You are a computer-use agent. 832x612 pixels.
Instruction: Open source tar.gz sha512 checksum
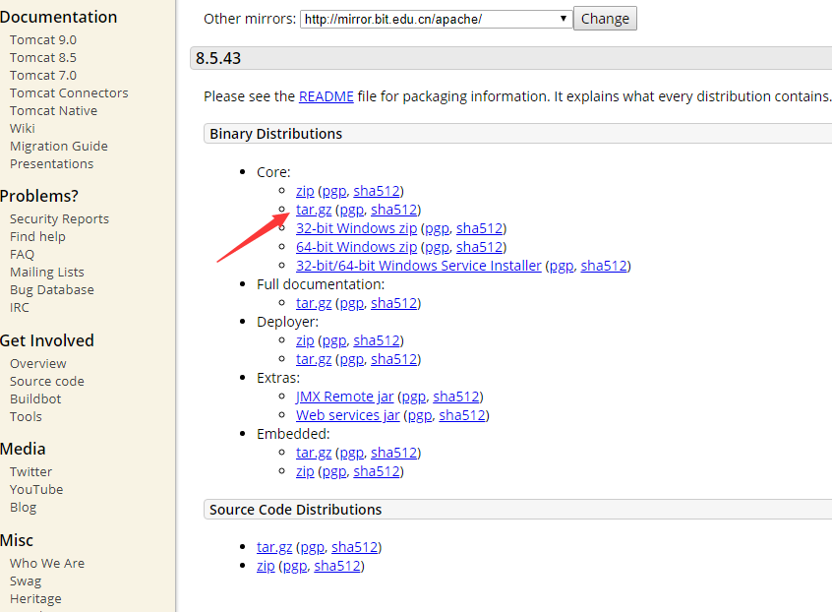click(x=354, y=547)
